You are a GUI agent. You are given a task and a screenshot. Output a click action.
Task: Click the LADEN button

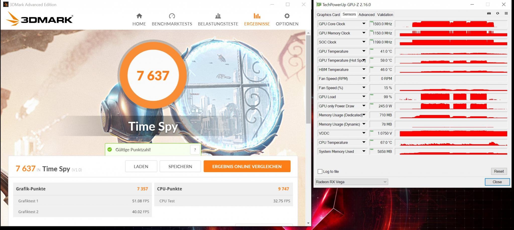141,166
